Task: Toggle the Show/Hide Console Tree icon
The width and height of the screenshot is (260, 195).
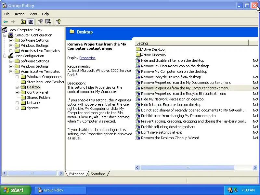Action: 31,22
